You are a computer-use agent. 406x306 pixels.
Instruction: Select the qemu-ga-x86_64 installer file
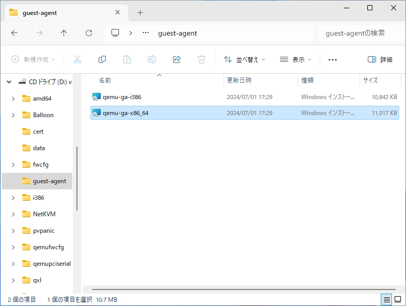[x=245, y=113]
